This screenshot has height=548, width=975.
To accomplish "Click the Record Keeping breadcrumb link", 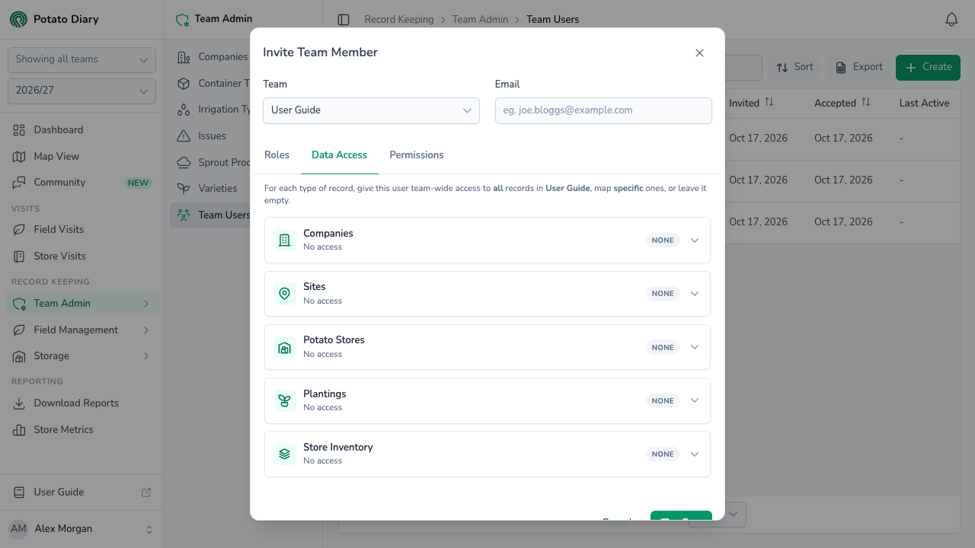I will pos(399,20).
